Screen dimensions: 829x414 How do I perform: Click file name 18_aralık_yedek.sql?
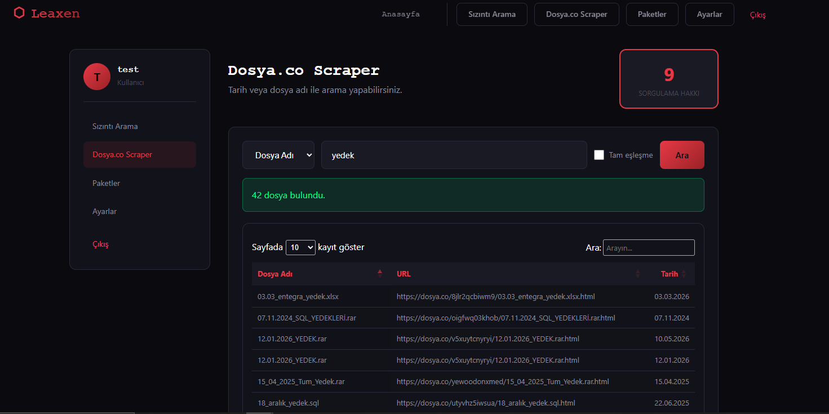coord(289,403)
